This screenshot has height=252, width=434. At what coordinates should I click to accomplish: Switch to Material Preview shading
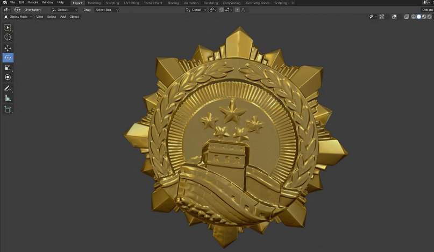pos(424,17)
